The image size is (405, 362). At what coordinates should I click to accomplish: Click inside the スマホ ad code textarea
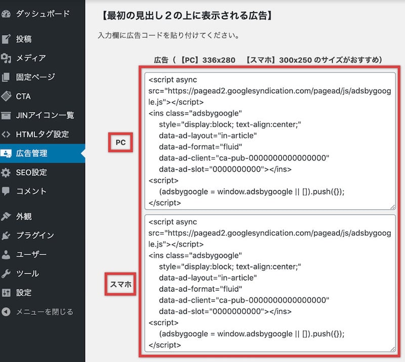tap(270, 283)
